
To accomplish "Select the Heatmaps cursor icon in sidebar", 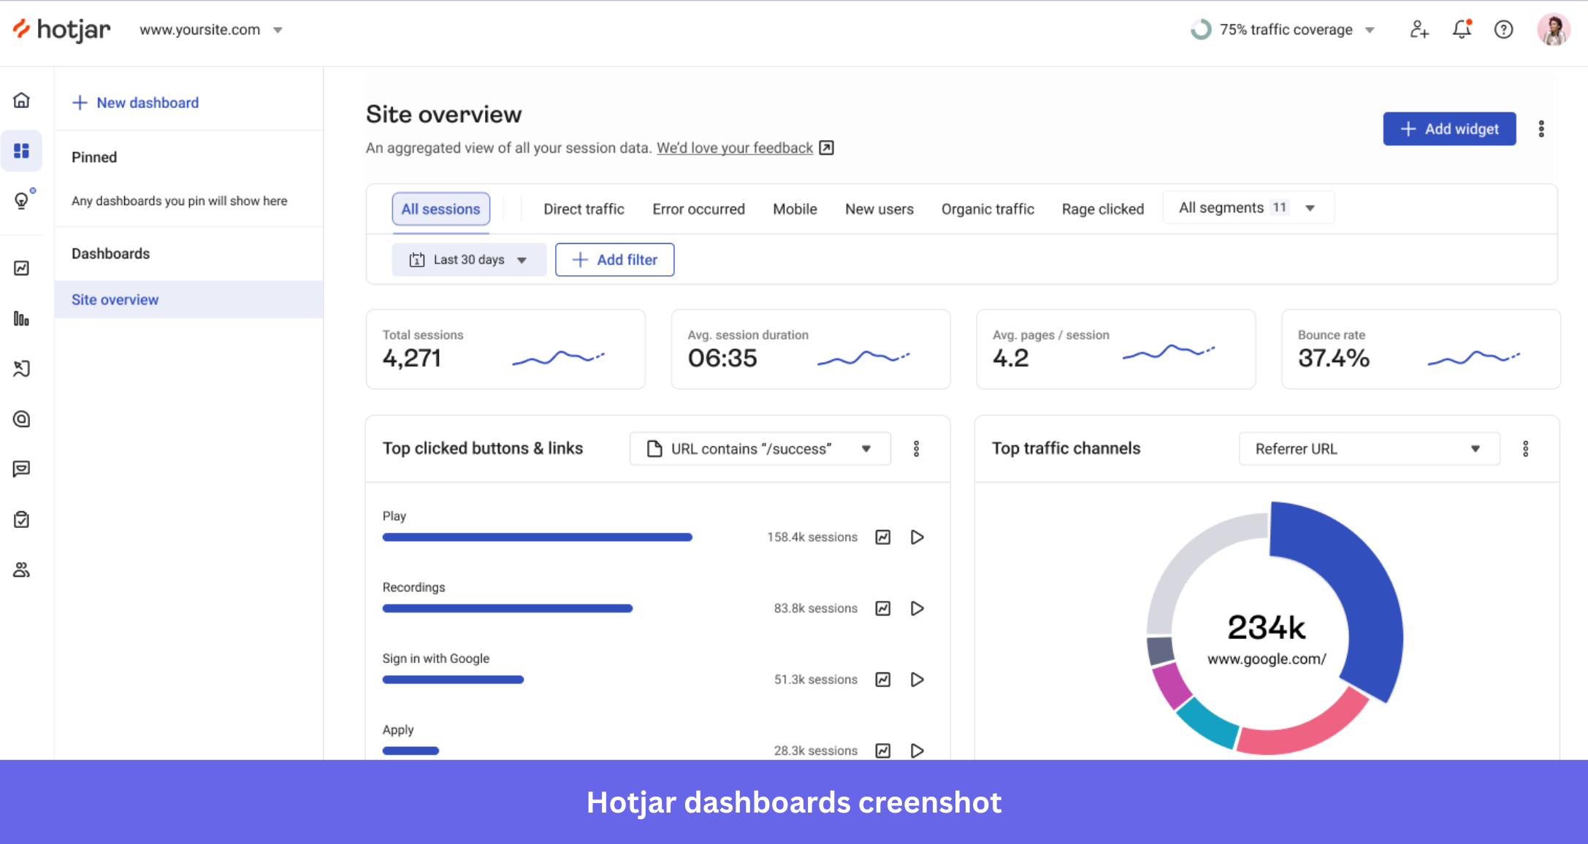I will [22, 369].
